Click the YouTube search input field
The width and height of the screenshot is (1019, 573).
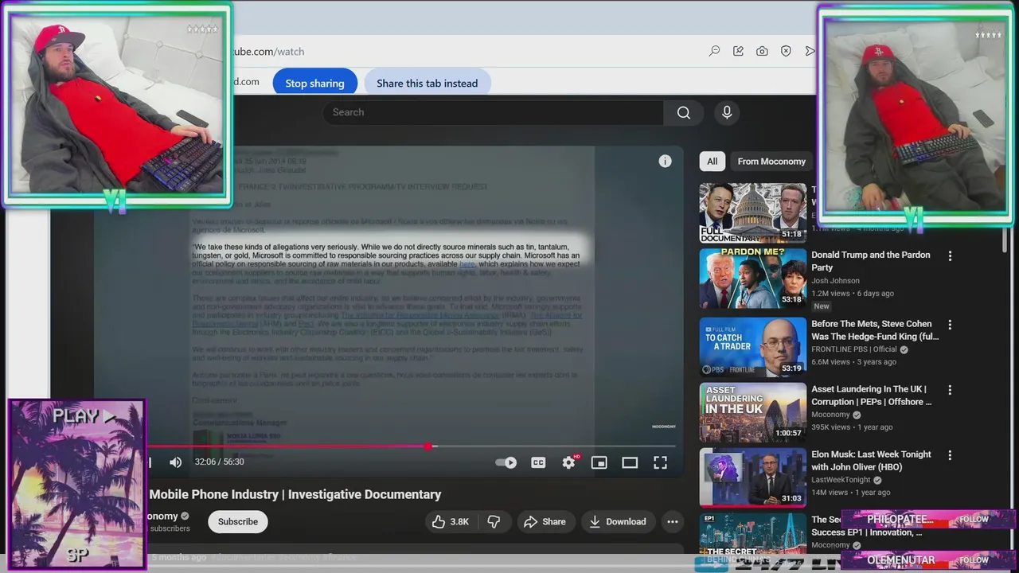point(494,112)
